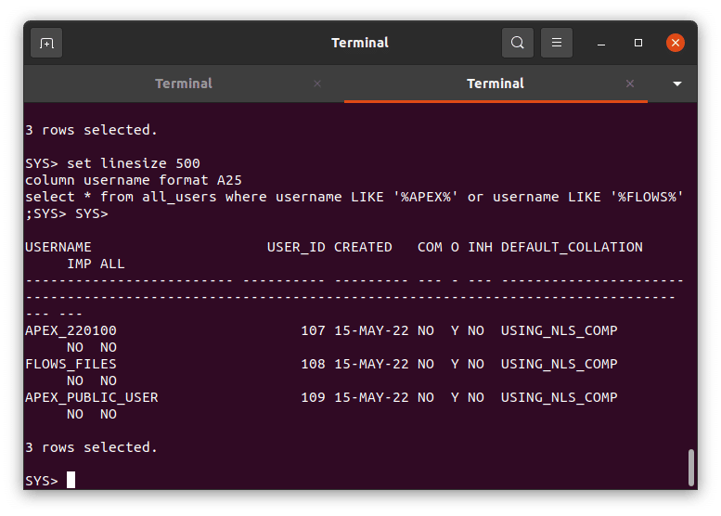This screenshot has width=721, height=516.
Task: Open a new terminal tab
Action: pyautogui.click(x=46, y=43)
